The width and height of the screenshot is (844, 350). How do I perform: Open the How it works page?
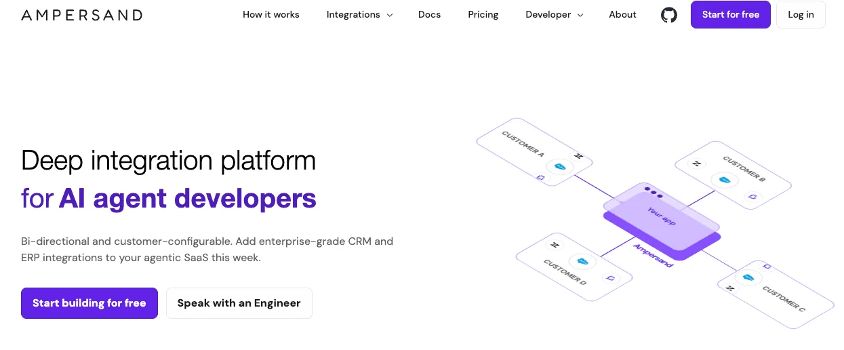pyautogui.click(x=271, y=14)
